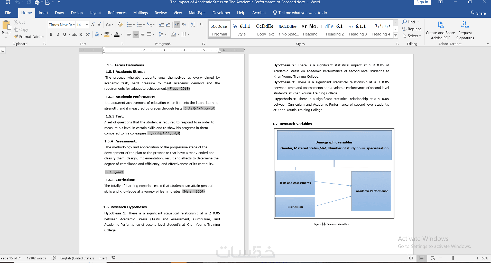Adjust the zoom slider handle
This screenshot has height=263, width=491.
[x=453, y=258]
